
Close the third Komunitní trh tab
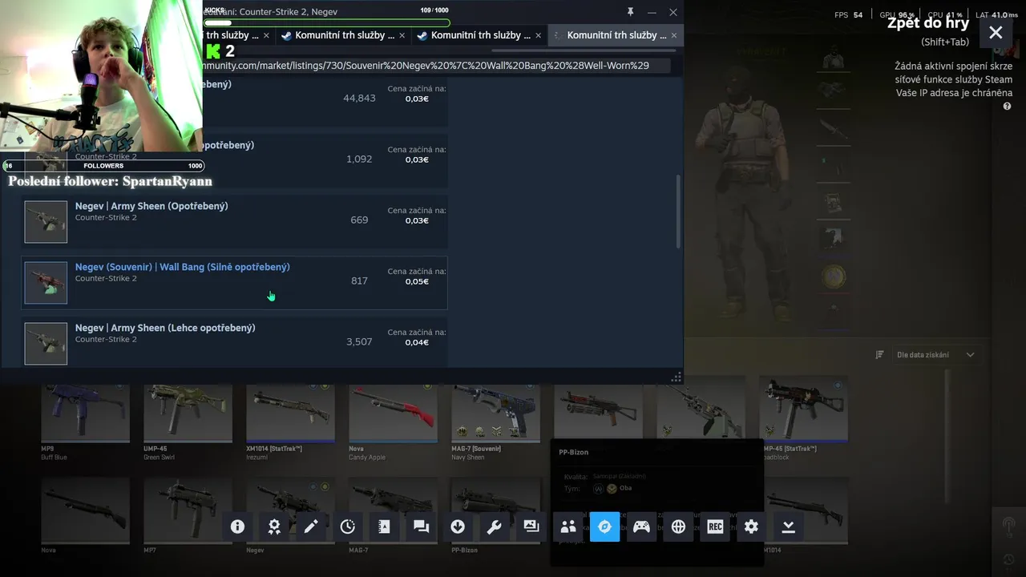tap(538, 35)
